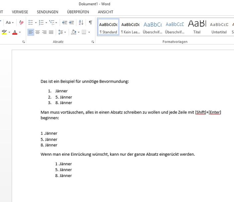
Task: Decrease the paragraph indent
Action: 65,22
